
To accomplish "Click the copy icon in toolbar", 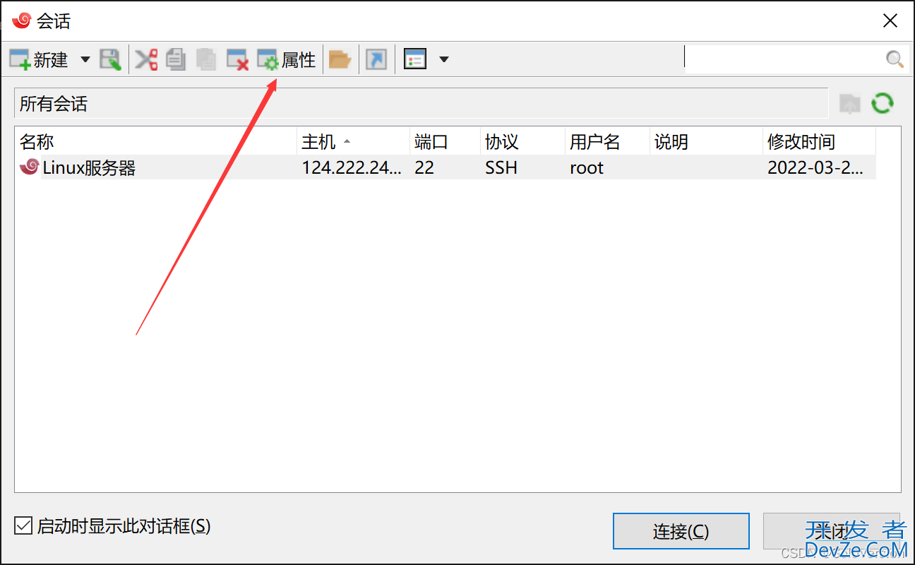I will tap(176, 60).
